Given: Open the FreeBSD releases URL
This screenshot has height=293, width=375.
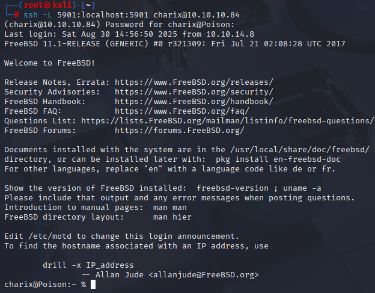Looking at the screenshot, I should [x=194, y=82].
